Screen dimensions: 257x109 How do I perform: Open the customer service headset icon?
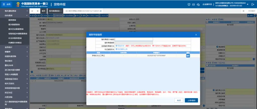click(198, 4)
